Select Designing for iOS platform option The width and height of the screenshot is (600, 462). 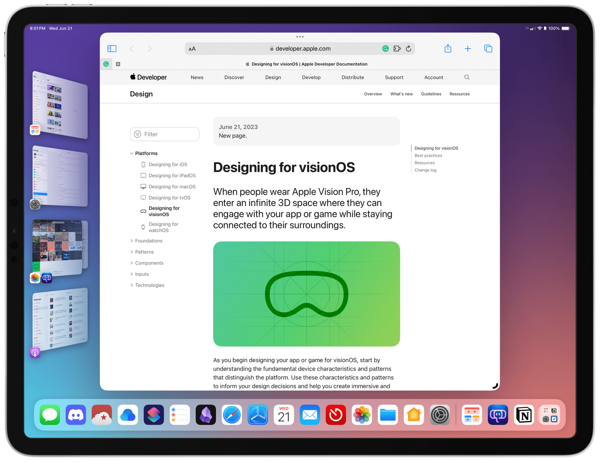tap(168, 164)
